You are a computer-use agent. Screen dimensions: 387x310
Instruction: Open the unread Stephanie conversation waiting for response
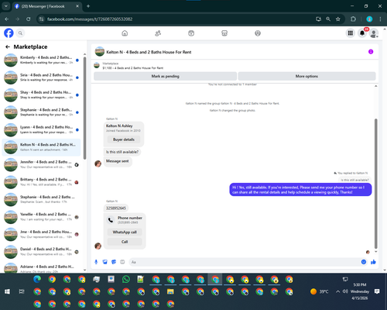click(41, 112)
